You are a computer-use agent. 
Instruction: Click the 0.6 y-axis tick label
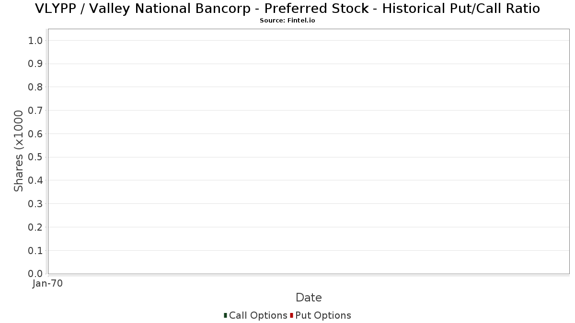tap(35, 134)
